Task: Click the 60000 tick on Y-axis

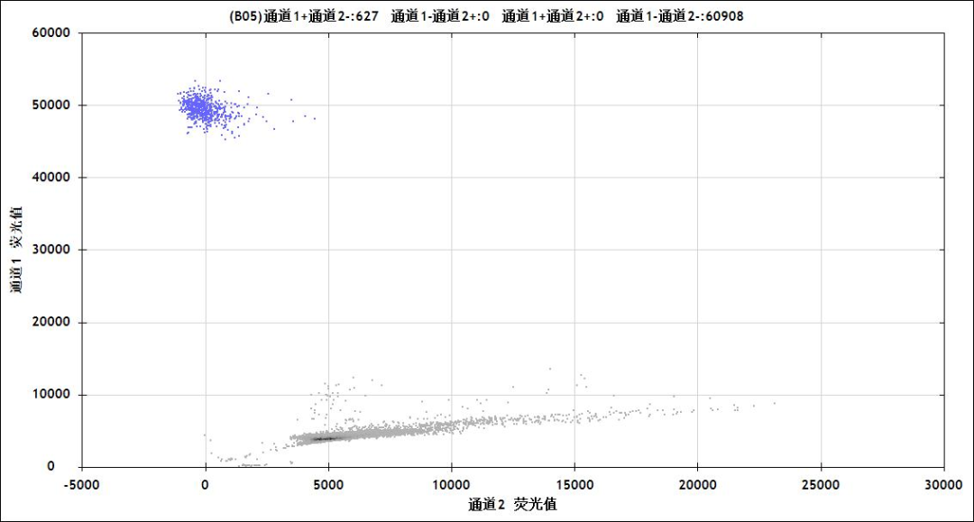Action: point(51,33)
